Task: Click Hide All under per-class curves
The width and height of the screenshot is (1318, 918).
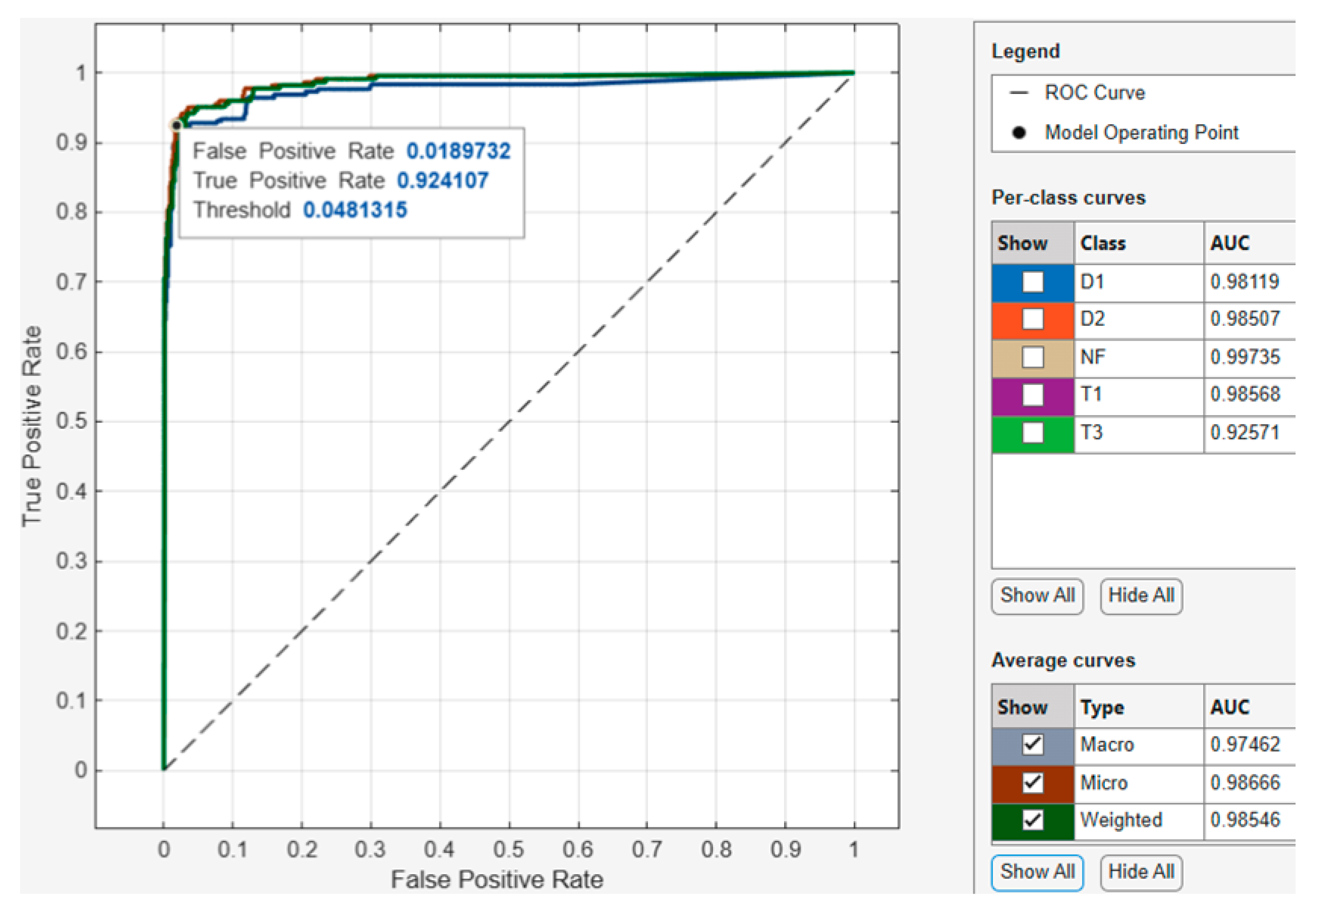Action: [x=1141, y=595]
